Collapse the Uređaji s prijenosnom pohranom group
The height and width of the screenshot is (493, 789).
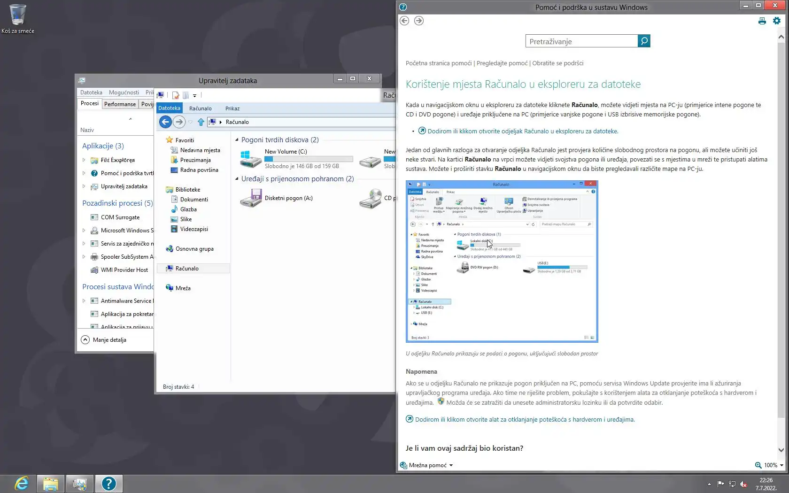click(x=237, y=179)
